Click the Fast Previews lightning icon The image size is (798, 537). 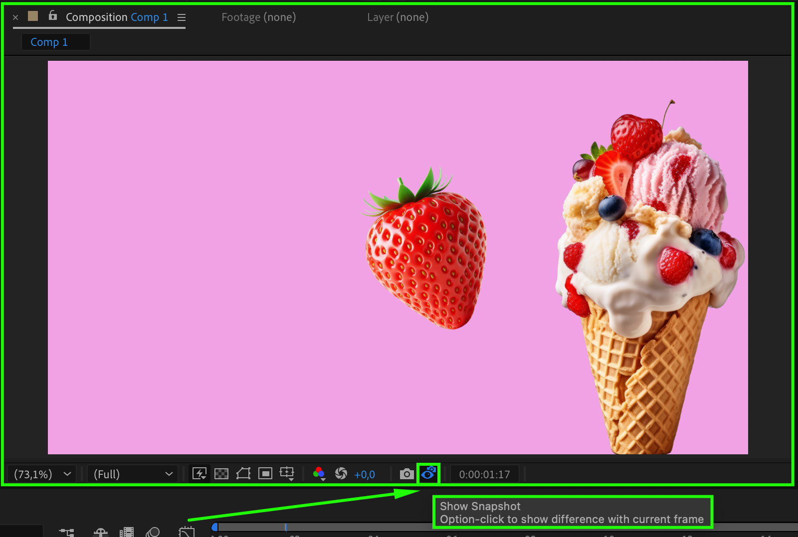pos(199,474)
